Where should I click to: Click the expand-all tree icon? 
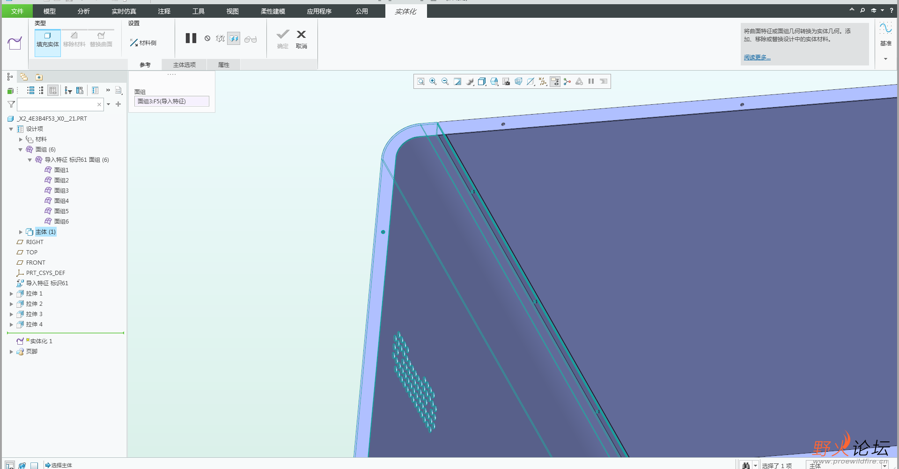coord(30,90)
